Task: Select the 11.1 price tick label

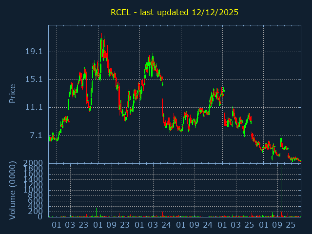Action: point(34,107)
